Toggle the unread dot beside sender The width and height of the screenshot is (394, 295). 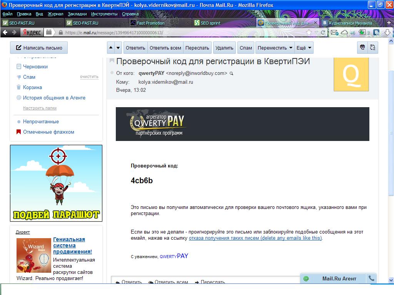[x=112, y=73]
